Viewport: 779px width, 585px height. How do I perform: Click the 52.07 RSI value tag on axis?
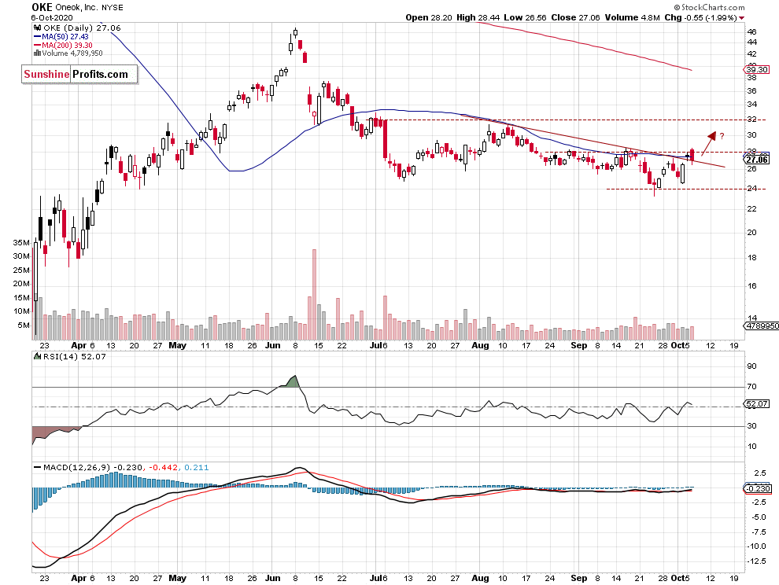pyautogui.click(x=757, y=403)
